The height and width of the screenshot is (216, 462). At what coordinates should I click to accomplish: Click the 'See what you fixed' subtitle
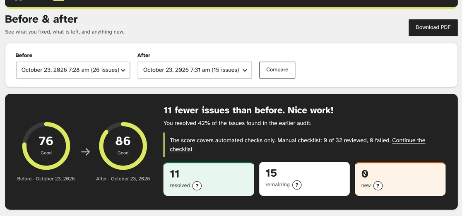coord(65,32)
